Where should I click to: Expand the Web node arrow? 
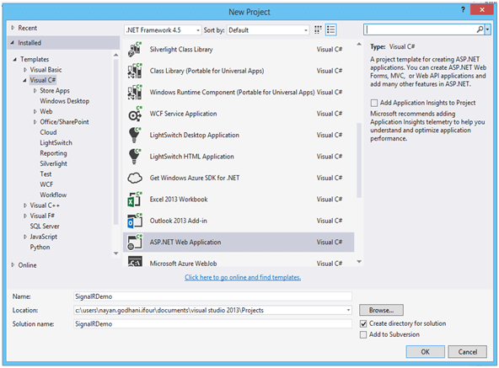coord(35,111)
